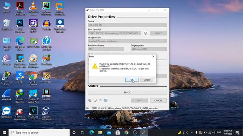Click the CANCEL button beside START
Viewport: 243px width, 136px height.
[x=158, y=100]
